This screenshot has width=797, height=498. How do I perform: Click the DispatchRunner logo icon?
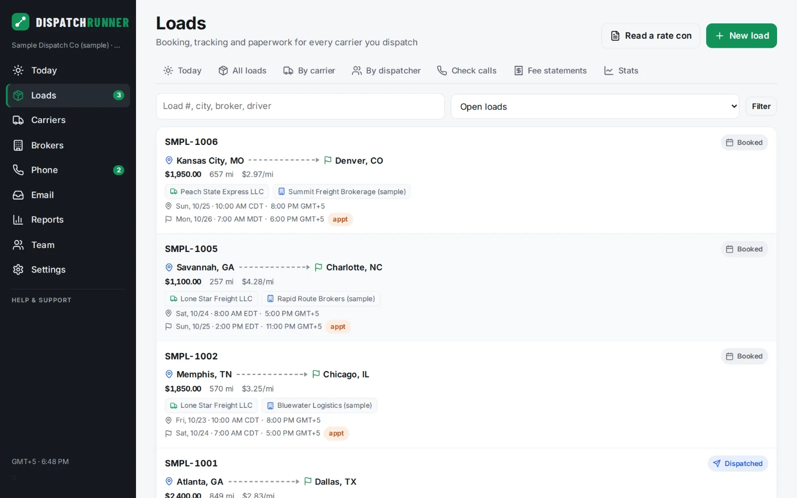20,22
